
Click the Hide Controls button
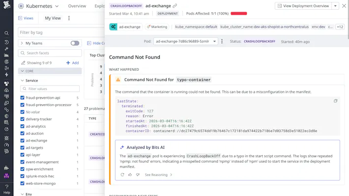(96, 43)
